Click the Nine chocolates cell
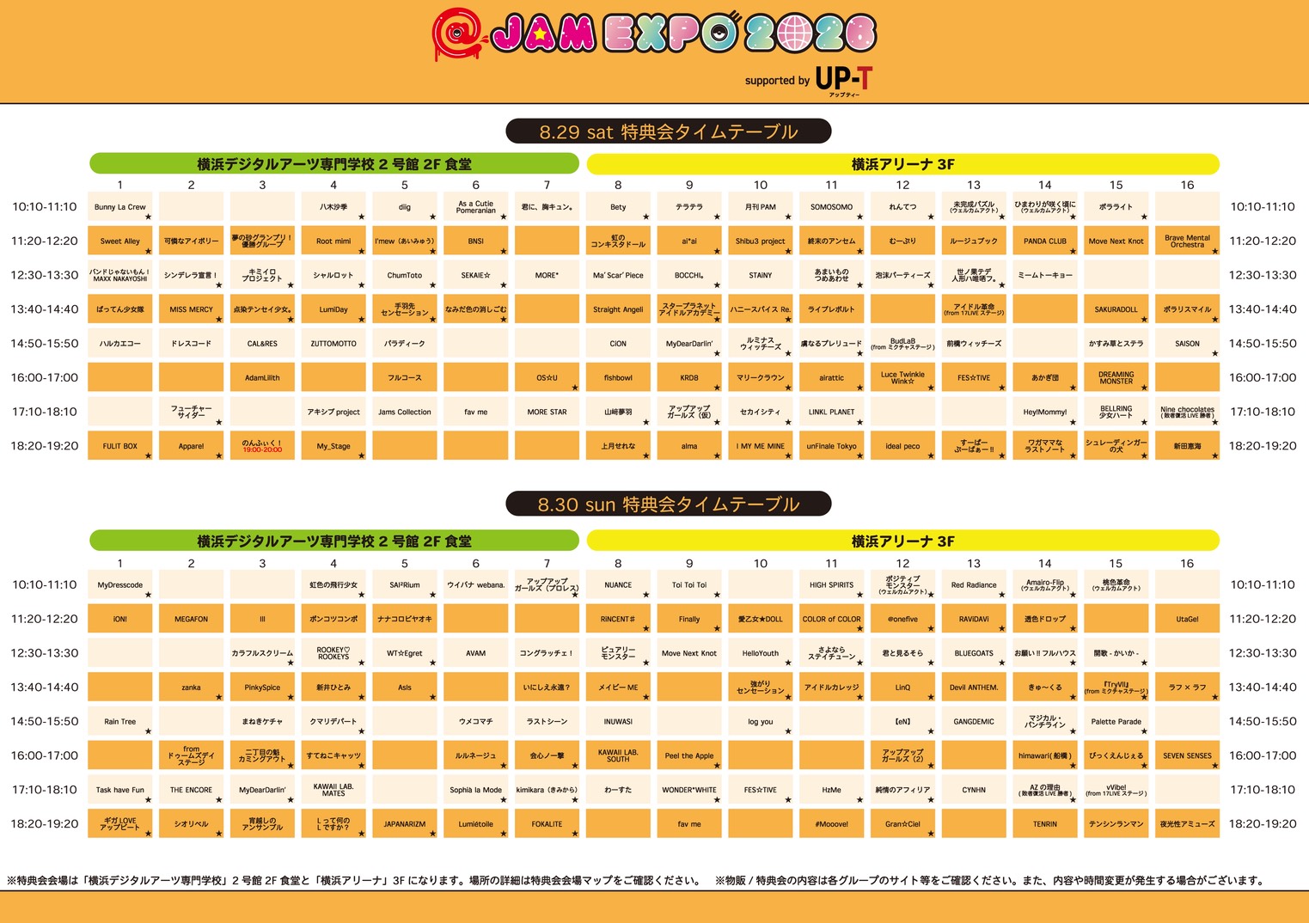Image resolution: width=1309 pixels, height=923 pixels. click(1188, 412)
